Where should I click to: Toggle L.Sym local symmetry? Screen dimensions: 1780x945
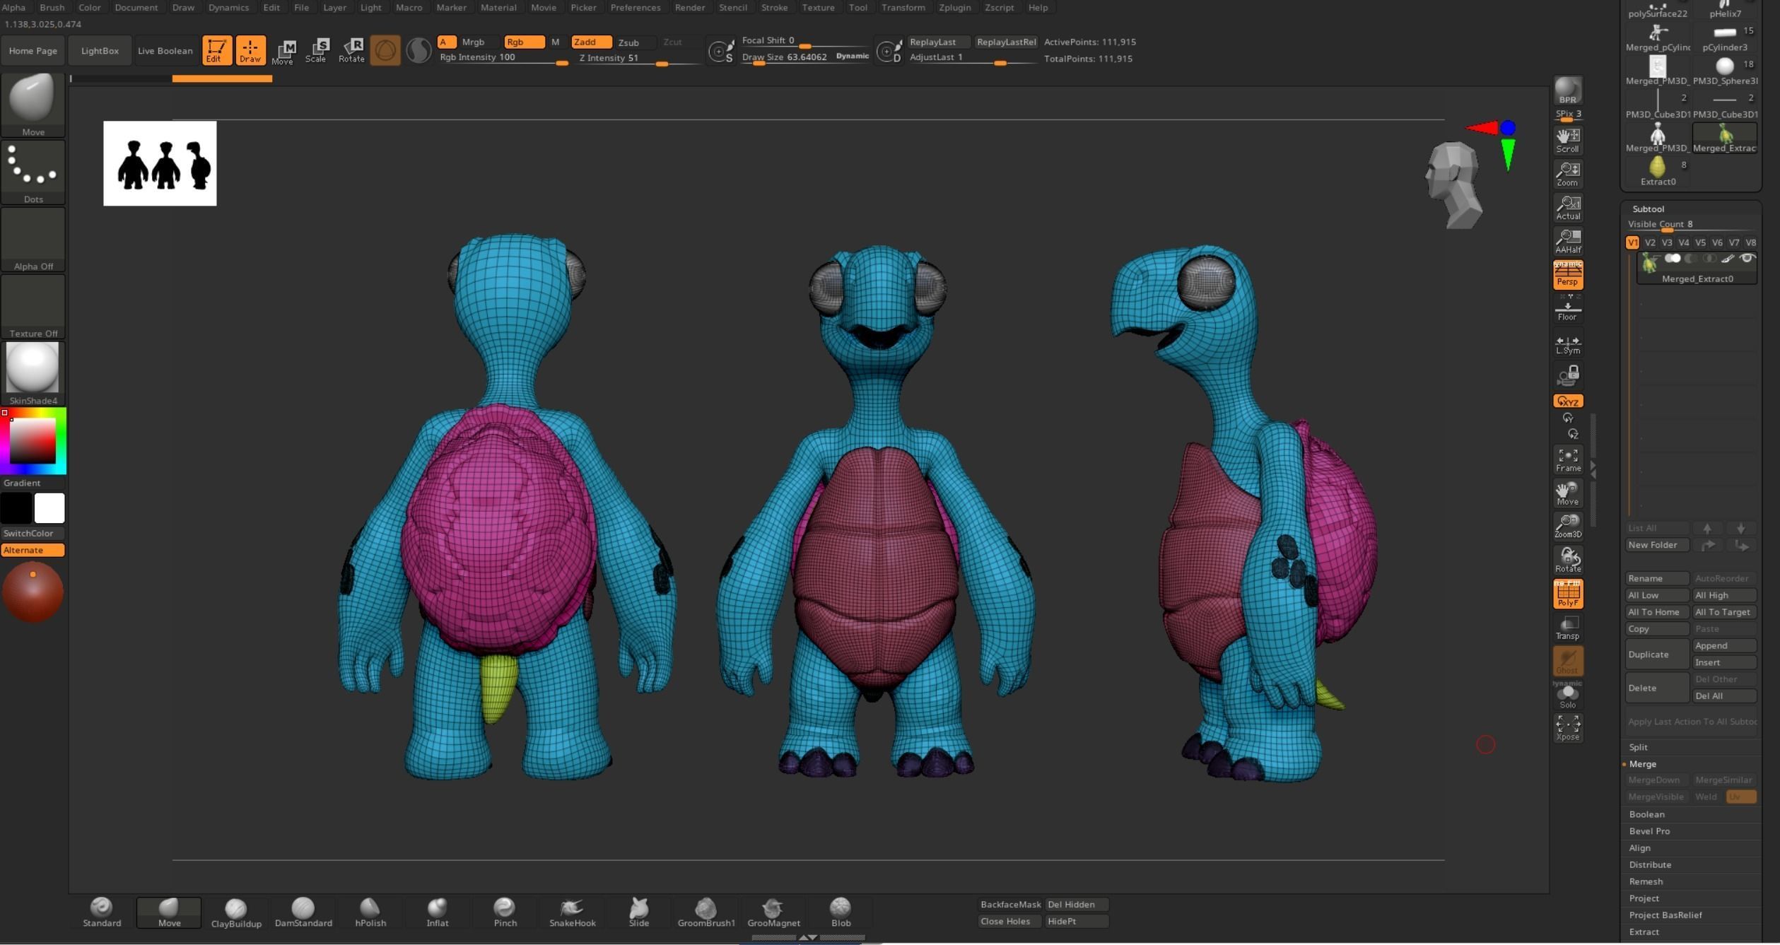[1567, 344]
